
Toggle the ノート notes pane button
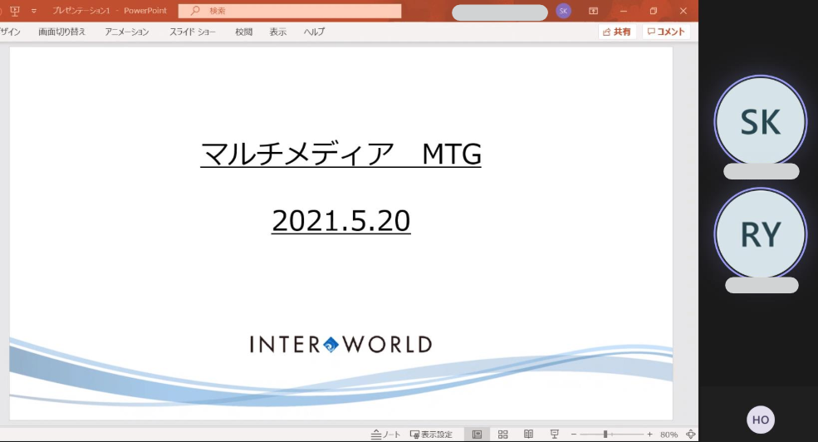pyautogui.click(x=385, y=435)
